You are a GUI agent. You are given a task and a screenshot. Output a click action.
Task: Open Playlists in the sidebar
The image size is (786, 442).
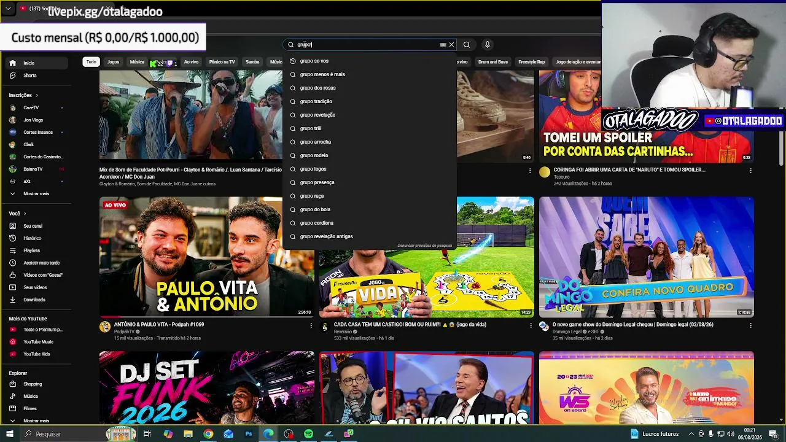[x=31, y=250]
